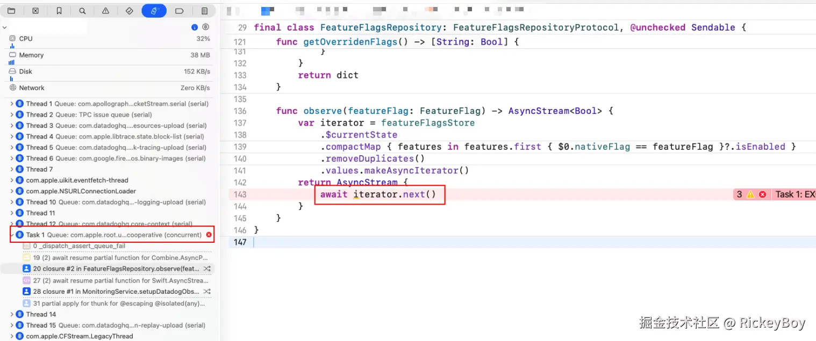Open the Source Control navigator tab
Screen dimensions: 816x341
click(x=35, y=11)
